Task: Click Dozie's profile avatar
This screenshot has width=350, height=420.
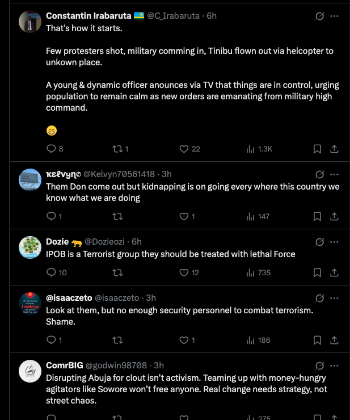Action: click(29, 247)
